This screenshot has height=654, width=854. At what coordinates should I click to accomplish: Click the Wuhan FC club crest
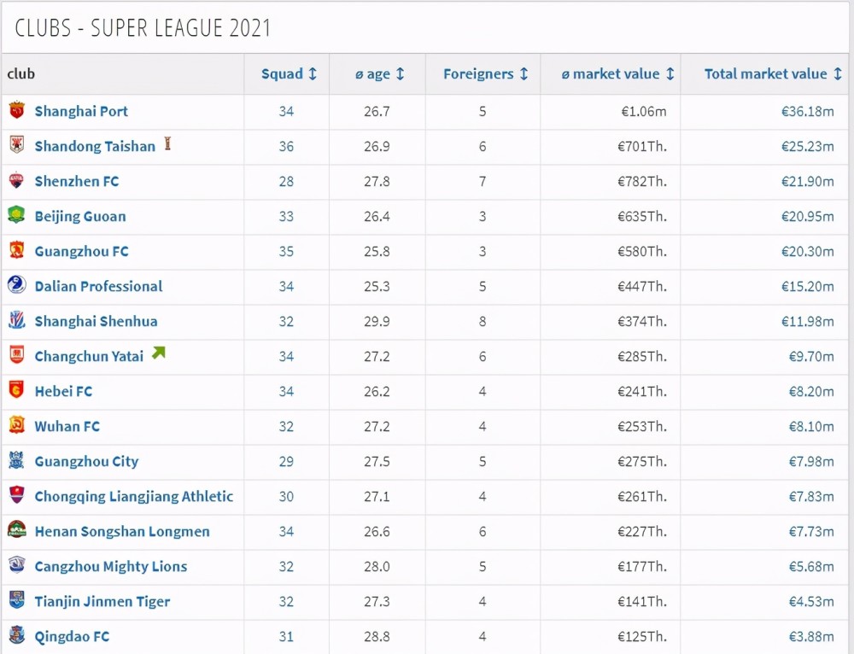point(17,424)
